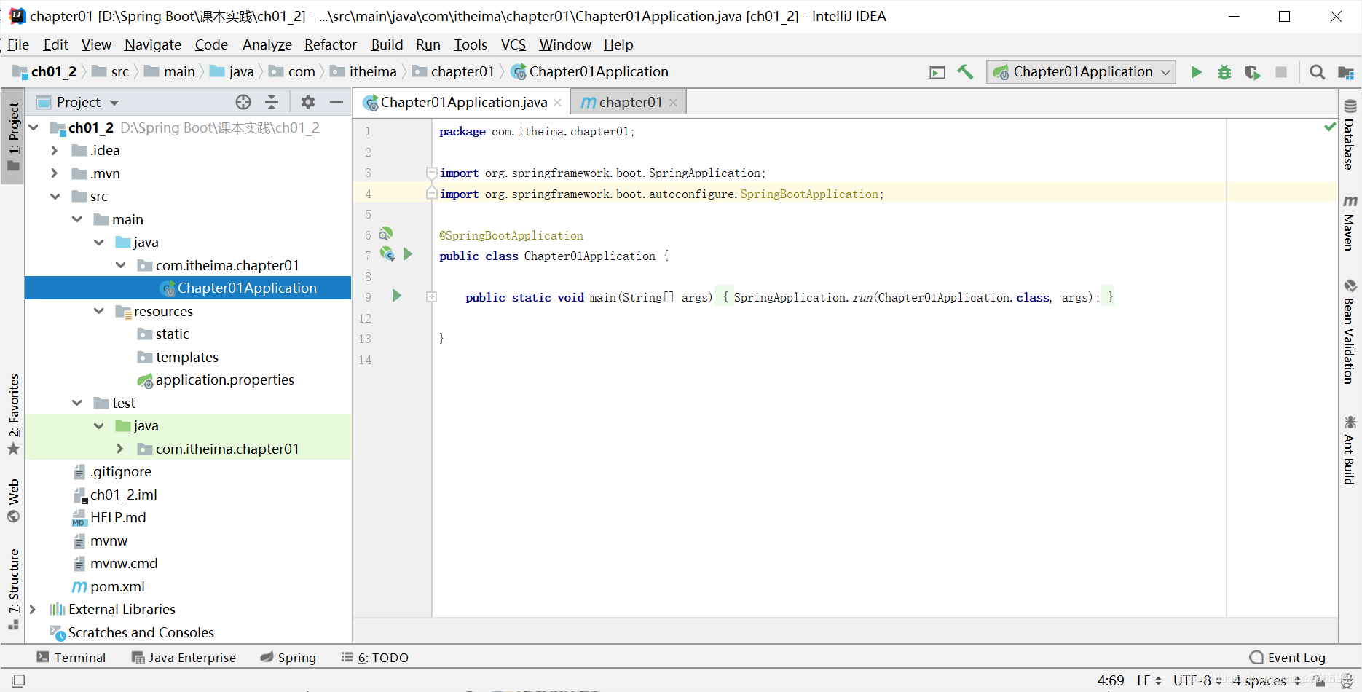The image size is (1362, 692).
Task: Open the Java Enterprise tool window
Action: click(x=184, y=658)
